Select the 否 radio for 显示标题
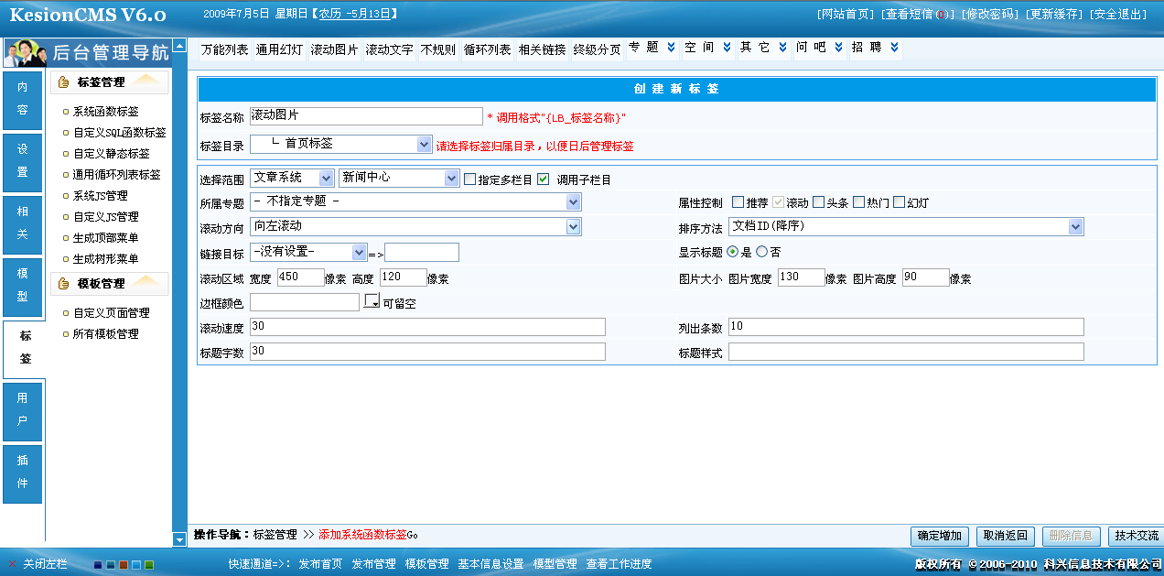Image resolution: width=1164 pixels, height=576 pixels. (761, 252)
